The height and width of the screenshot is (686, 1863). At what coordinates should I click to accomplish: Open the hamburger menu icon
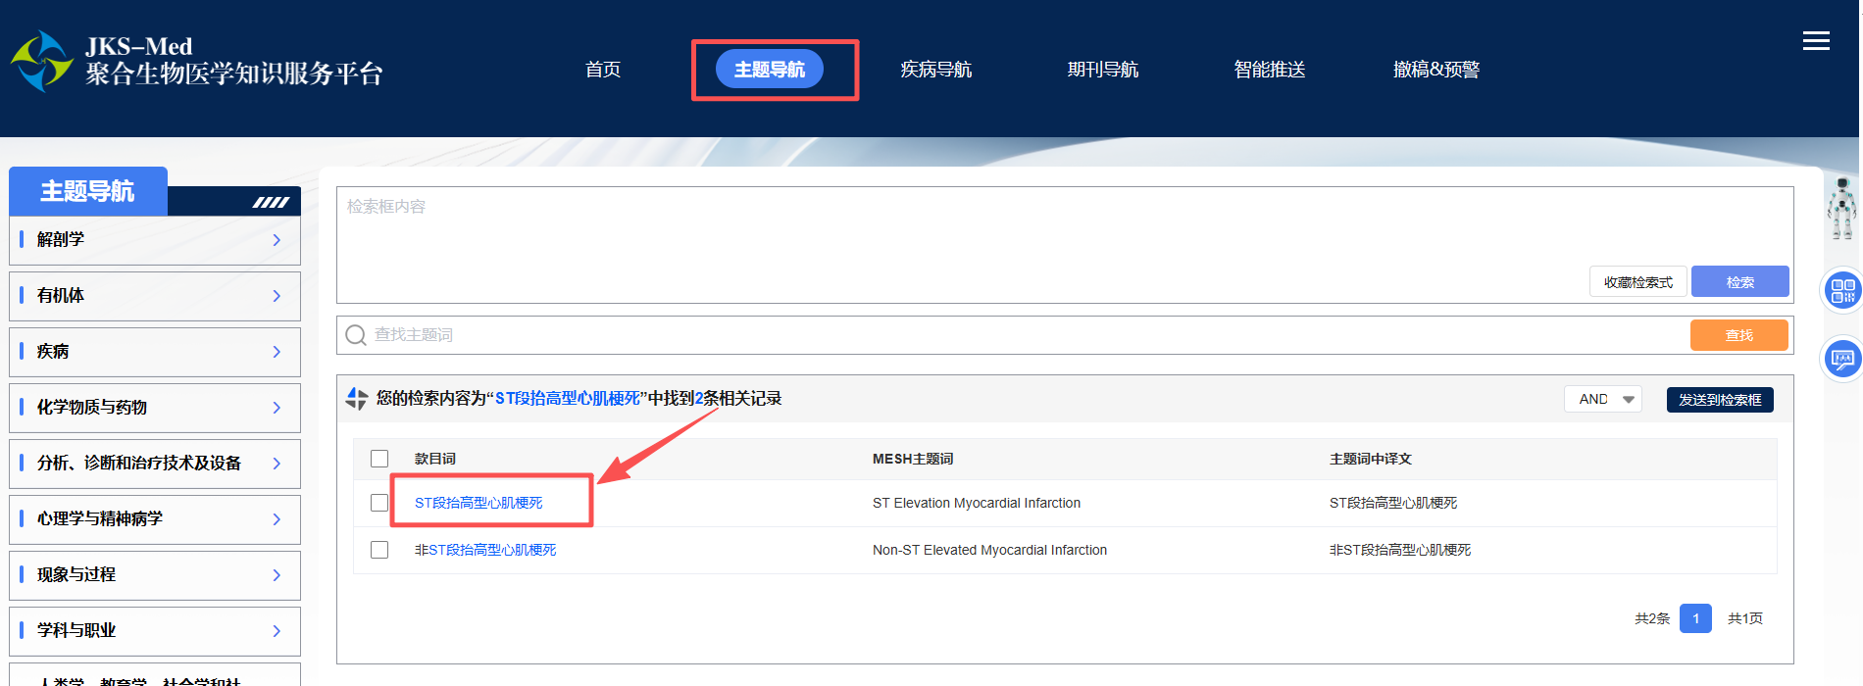point(1816,41)
